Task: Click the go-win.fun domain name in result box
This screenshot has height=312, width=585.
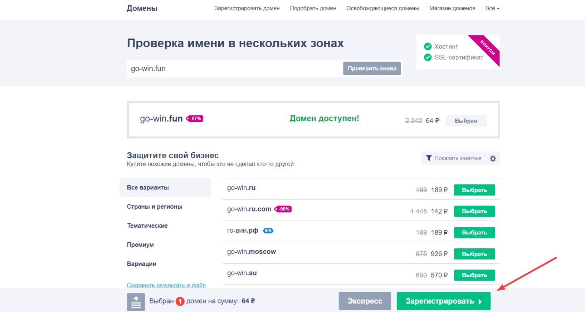Action: tap(161, 119)
